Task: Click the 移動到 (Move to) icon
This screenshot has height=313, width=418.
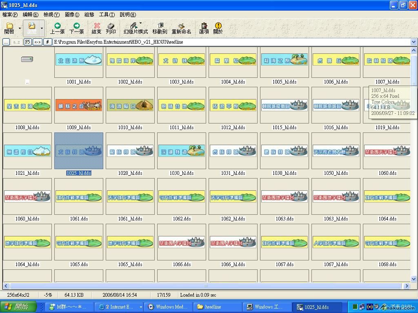Action: pos(160,26)
